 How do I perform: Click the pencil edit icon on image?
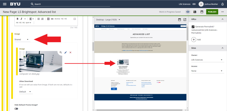65,52
